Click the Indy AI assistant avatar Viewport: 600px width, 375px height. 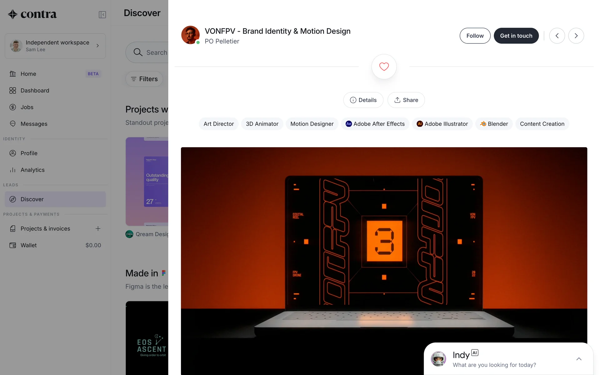click(x=438, y=359)
